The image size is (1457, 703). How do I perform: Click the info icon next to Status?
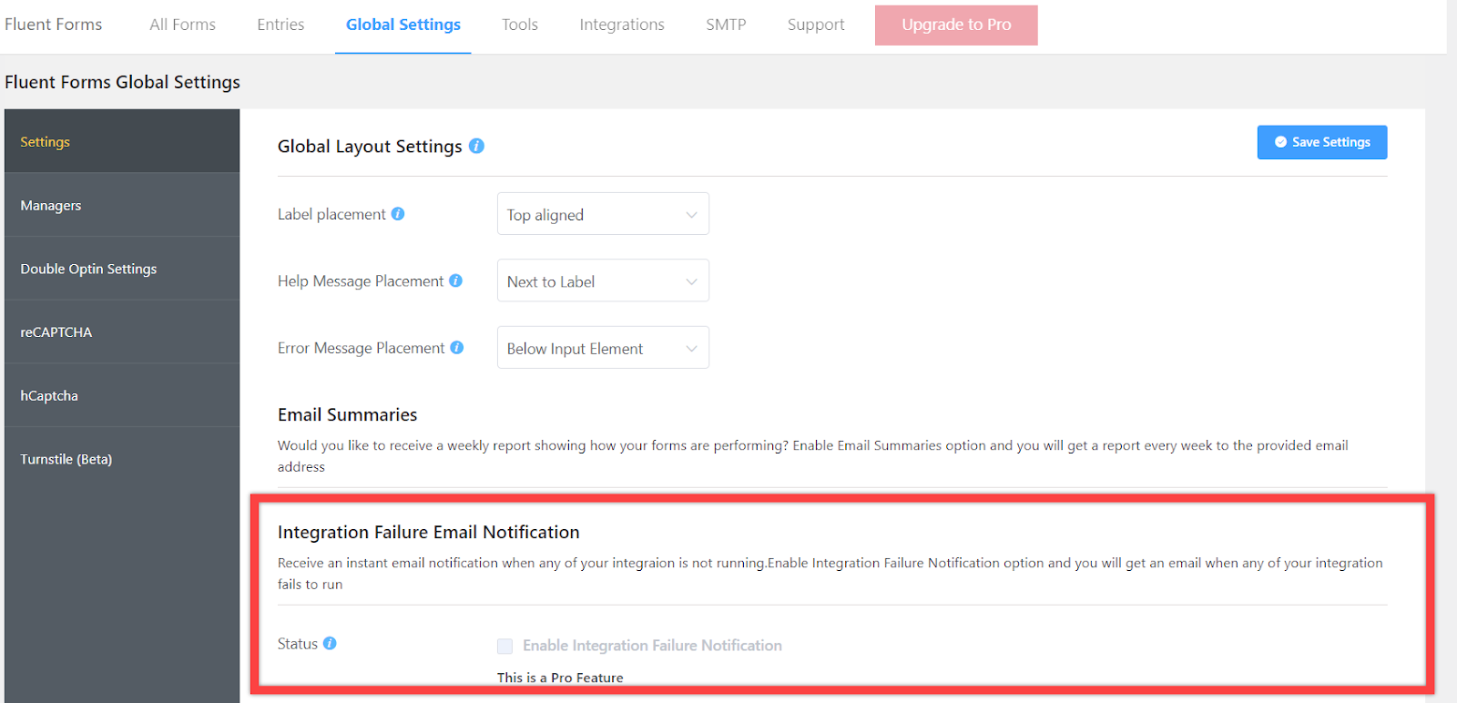coord(330,643)
